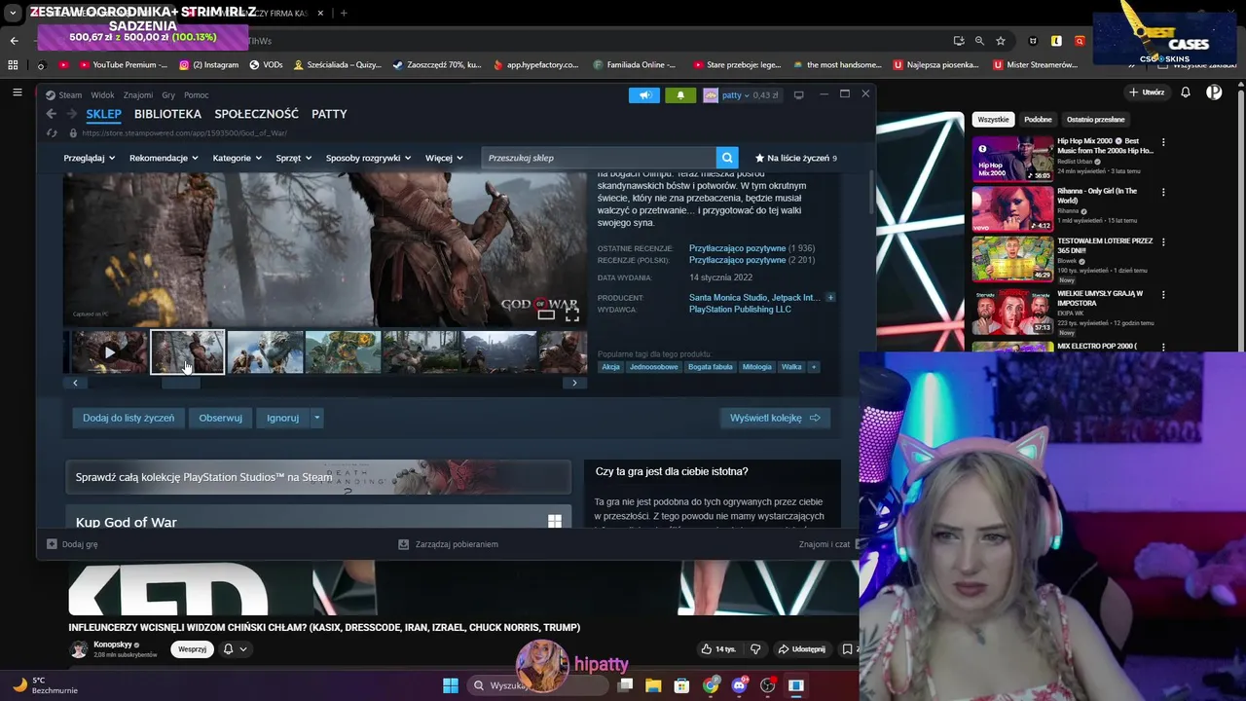
Task: Open options for TESTOWAŁEM LOTERIE video
Action: pyautogui.click(x=1163, y=241)
